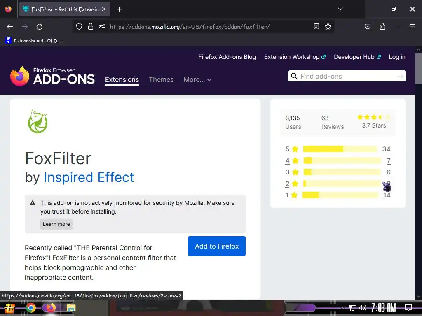The height and width of the screenshot is (316, 422).
Task: Open the 34 five-star reviews count
Action: coord(386,149)
